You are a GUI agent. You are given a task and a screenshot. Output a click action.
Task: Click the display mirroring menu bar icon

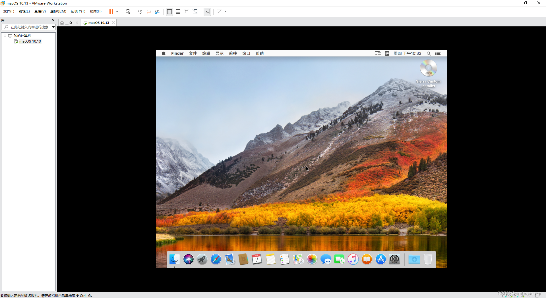[x=378, y=53]
